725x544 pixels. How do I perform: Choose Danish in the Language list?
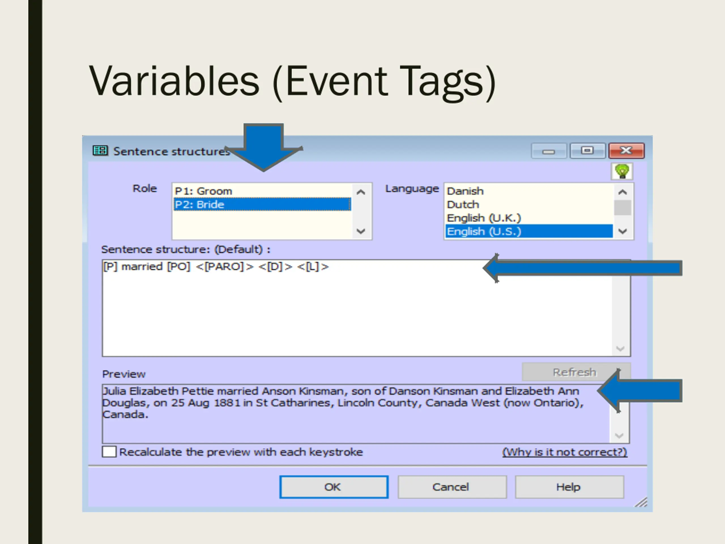tap(529, 191)
